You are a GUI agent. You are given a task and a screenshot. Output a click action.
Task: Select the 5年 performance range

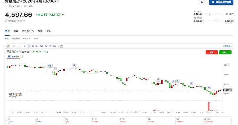189,120
